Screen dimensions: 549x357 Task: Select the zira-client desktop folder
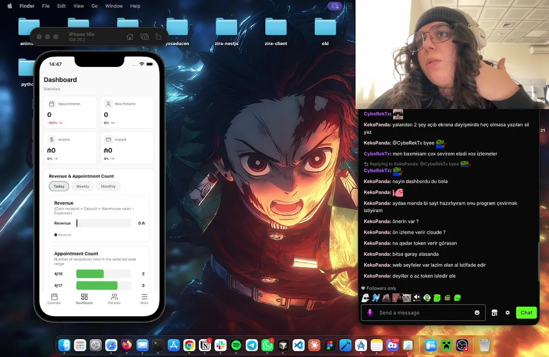click(276, 32)
